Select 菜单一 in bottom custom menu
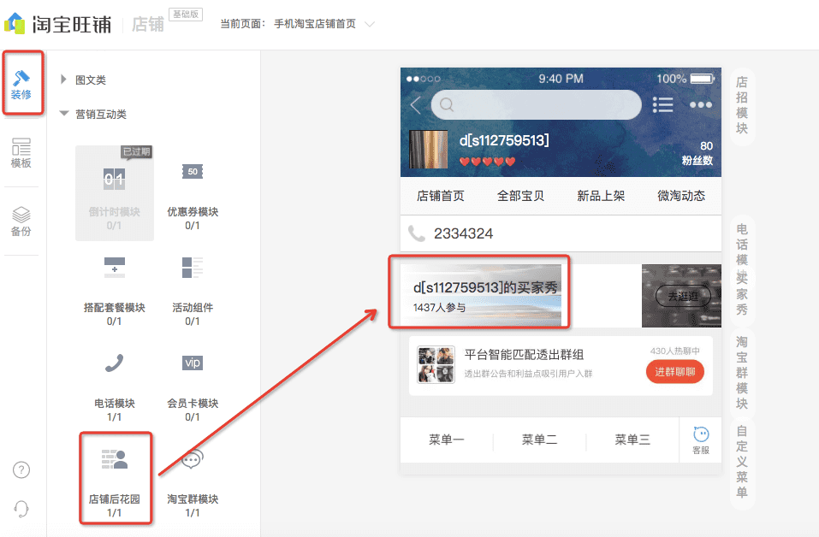819x537 pixels. coord(447,440)
